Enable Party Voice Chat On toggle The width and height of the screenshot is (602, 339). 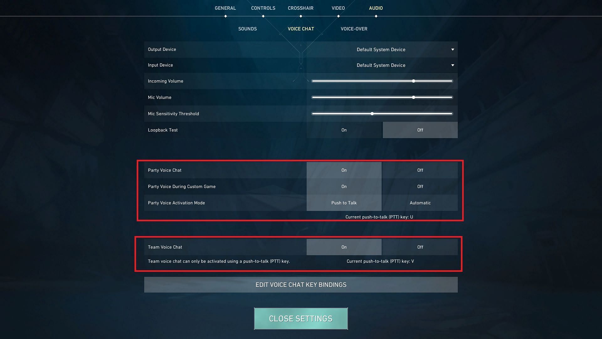click(344, 170)
